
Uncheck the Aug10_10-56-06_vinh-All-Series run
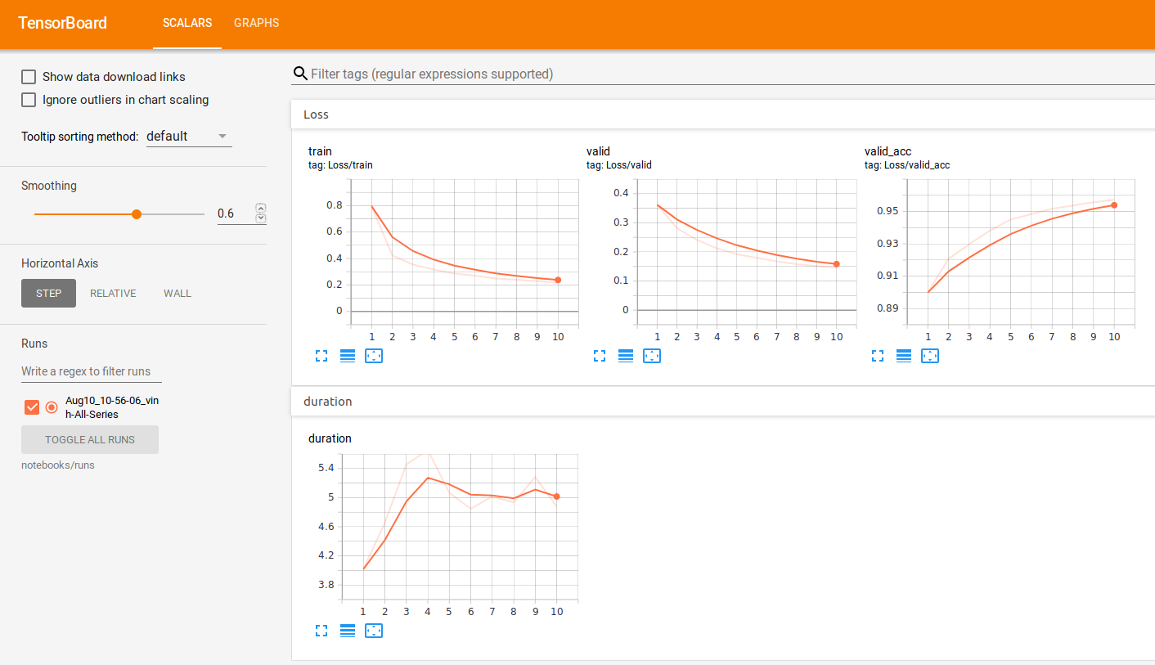pos(31,407)
